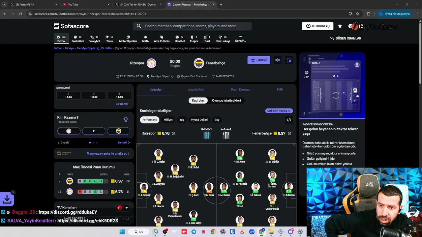Expand the Daha Fazla sports menu
The image size is (422, 237).
pos(240,39)
